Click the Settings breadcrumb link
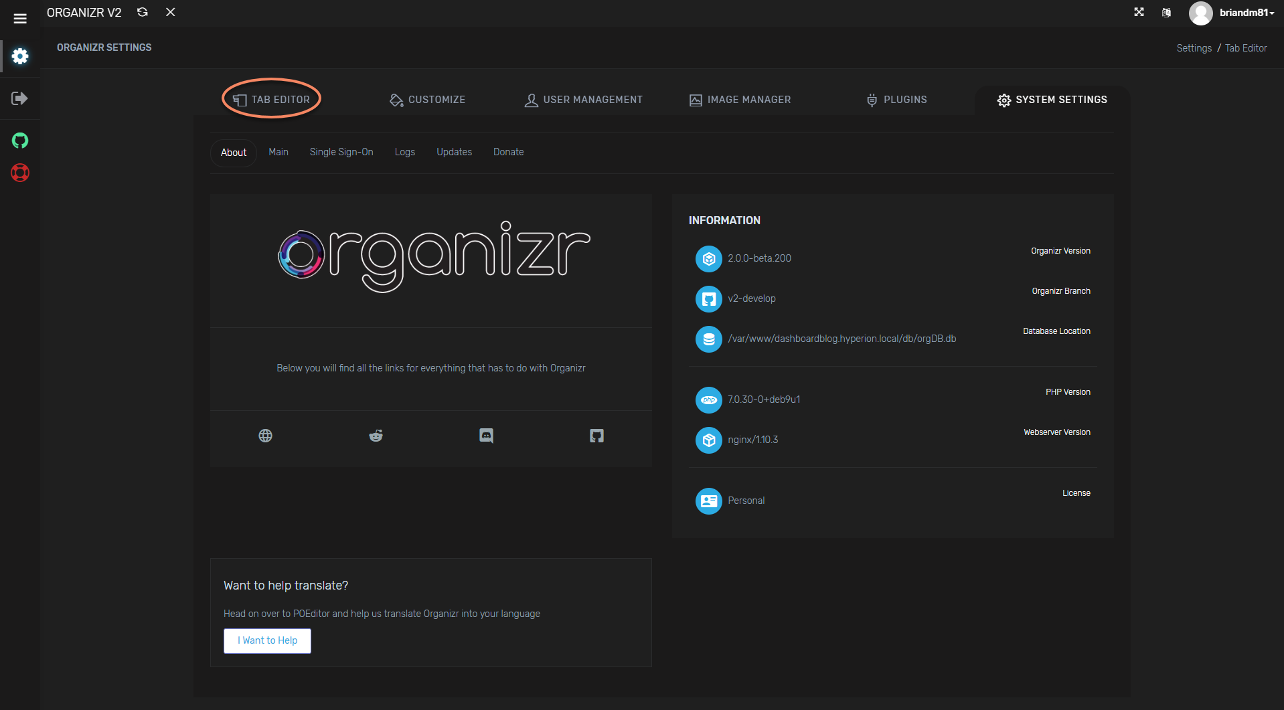The image size is (1284, 710). point(1194,48)
